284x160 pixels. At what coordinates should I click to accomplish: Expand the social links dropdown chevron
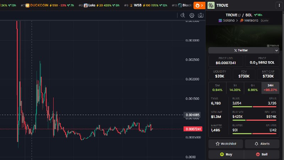pyautogui.click(x=277, y=50)
